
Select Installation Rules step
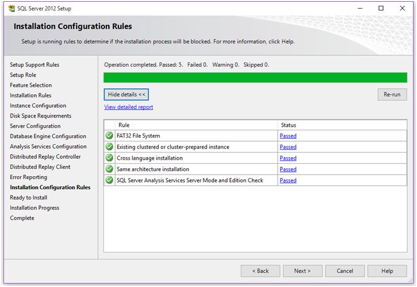(x=31, y=95)
